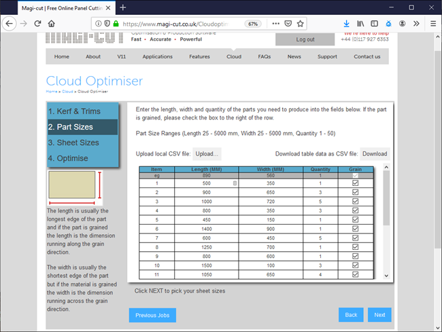Click the Firefox Home icon
This screenshot has height=332, width=442.
click(x=51, y=23)
